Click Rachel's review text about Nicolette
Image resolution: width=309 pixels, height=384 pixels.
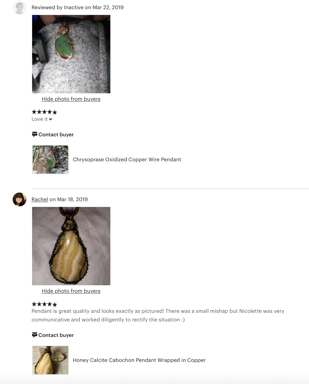(x=158, y=315)
